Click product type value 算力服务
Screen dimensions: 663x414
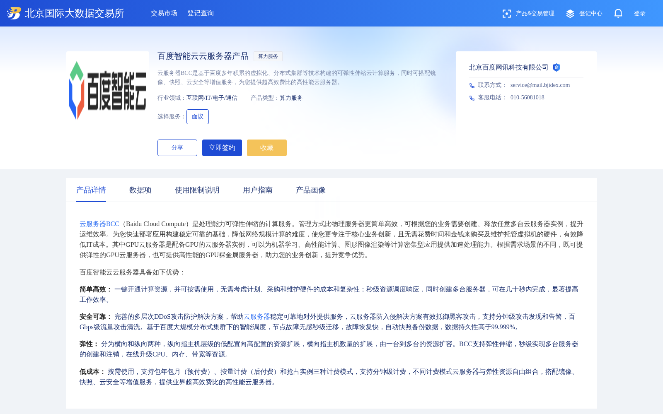(x=291, y=98)
